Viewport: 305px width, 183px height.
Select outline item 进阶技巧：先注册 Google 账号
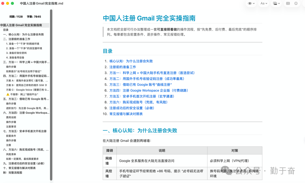27,108
